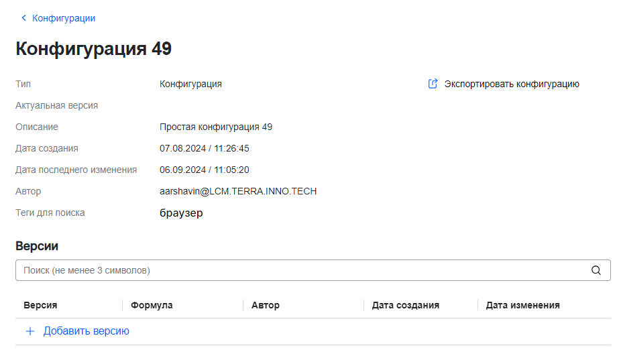The height and width of the screenshot is (354, 619).
Task: Open the Конфигурации breadcrumb link
Action: [64, 18]
